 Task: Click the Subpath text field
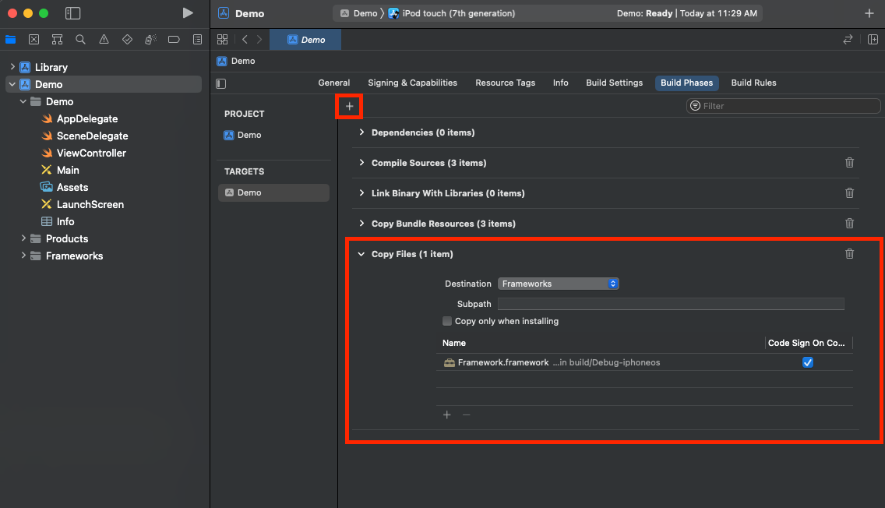pos(671,304)
